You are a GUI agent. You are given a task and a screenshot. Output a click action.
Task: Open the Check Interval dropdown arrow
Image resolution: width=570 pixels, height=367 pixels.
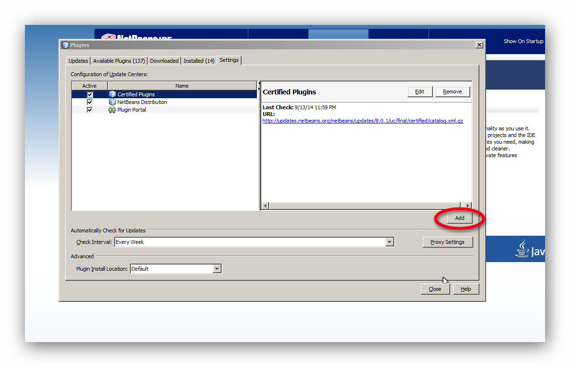tap(389, 242)
